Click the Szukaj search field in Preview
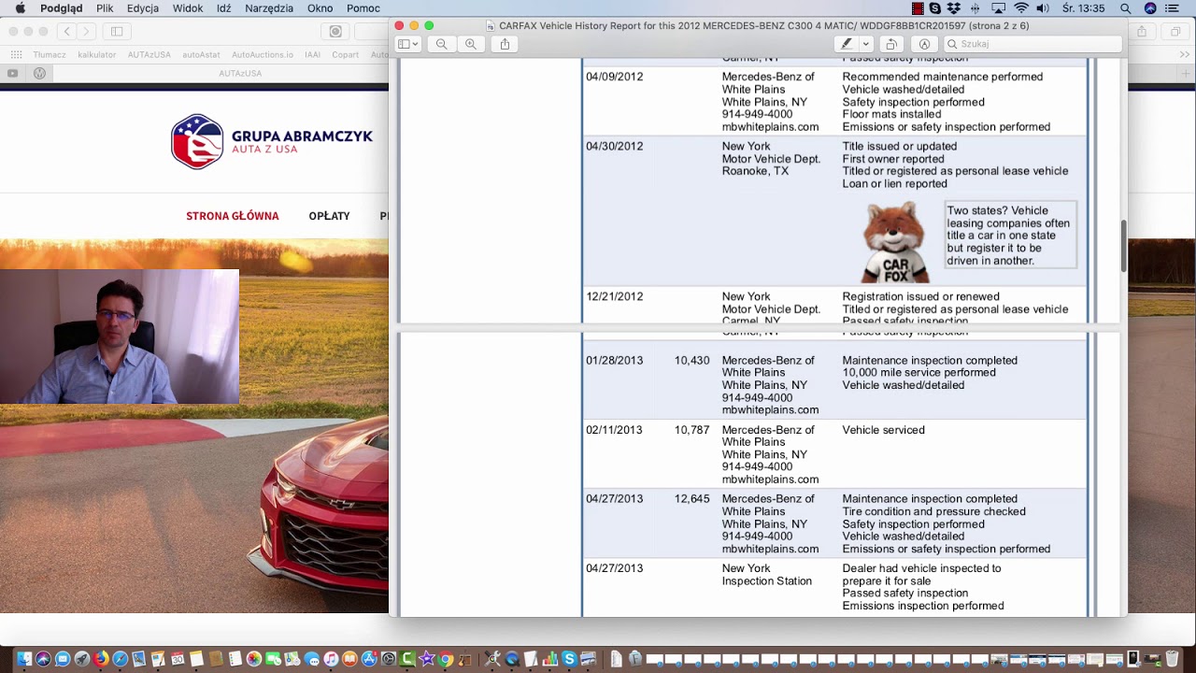 (1032, 44)
